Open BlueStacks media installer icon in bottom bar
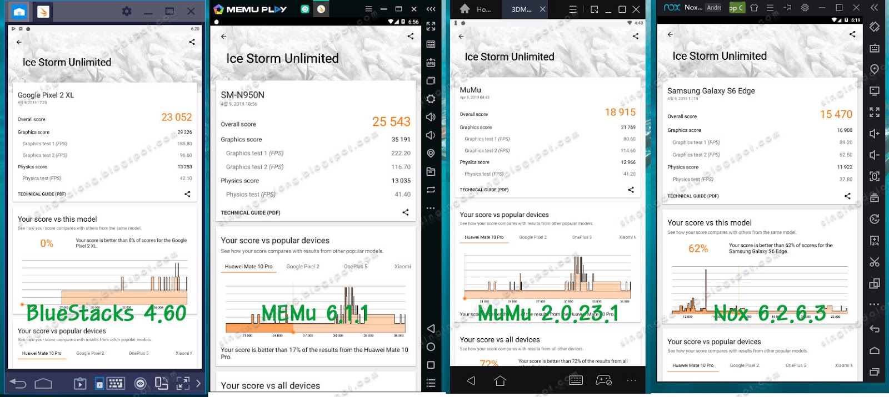 click(x=80, y=383)
